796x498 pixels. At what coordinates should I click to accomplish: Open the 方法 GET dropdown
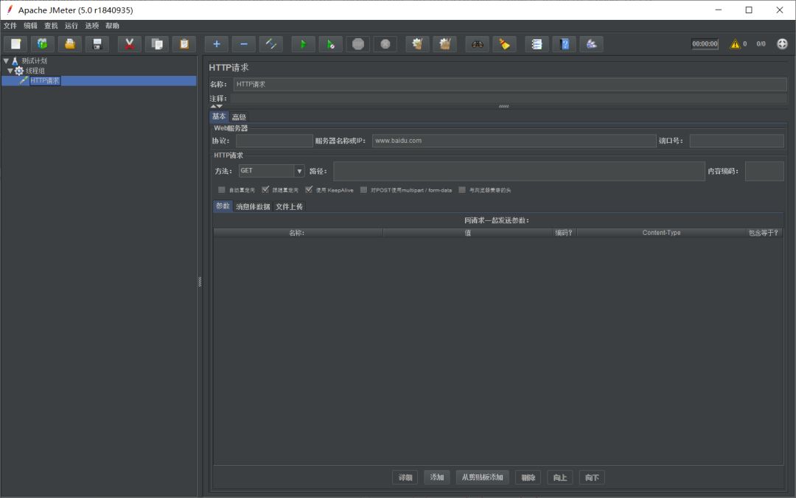tap(271, 171)
